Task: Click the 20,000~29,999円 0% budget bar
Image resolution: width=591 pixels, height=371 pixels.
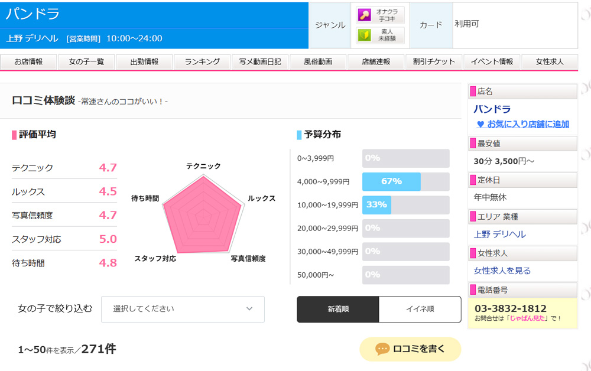Action: 406,229
